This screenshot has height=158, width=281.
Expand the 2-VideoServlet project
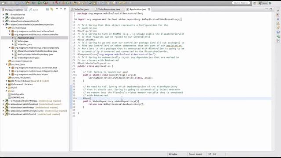click(3, 18)
